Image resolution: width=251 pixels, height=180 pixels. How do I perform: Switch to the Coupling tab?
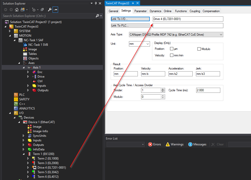tap(195, 11)
